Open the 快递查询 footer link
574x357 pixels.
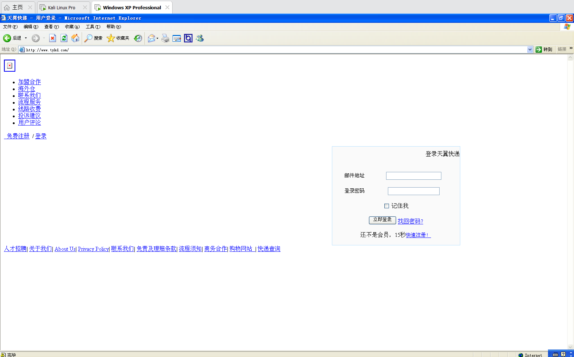click(x=269, y=249)
